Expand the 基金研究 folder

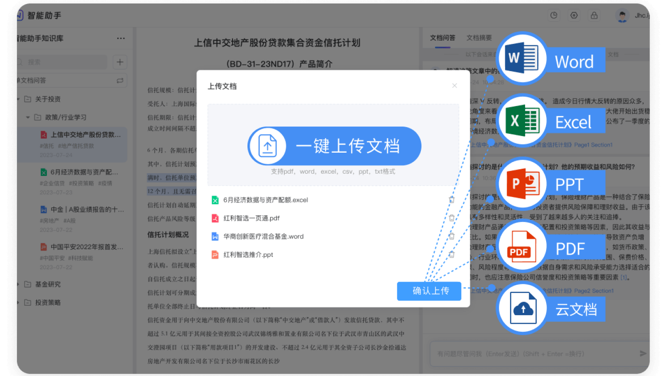coord(17,284)
